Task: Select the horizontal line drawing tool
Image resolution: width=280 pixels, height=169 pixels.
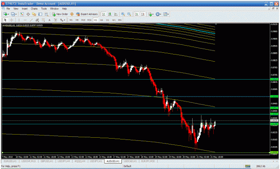Action: point(25,20)
